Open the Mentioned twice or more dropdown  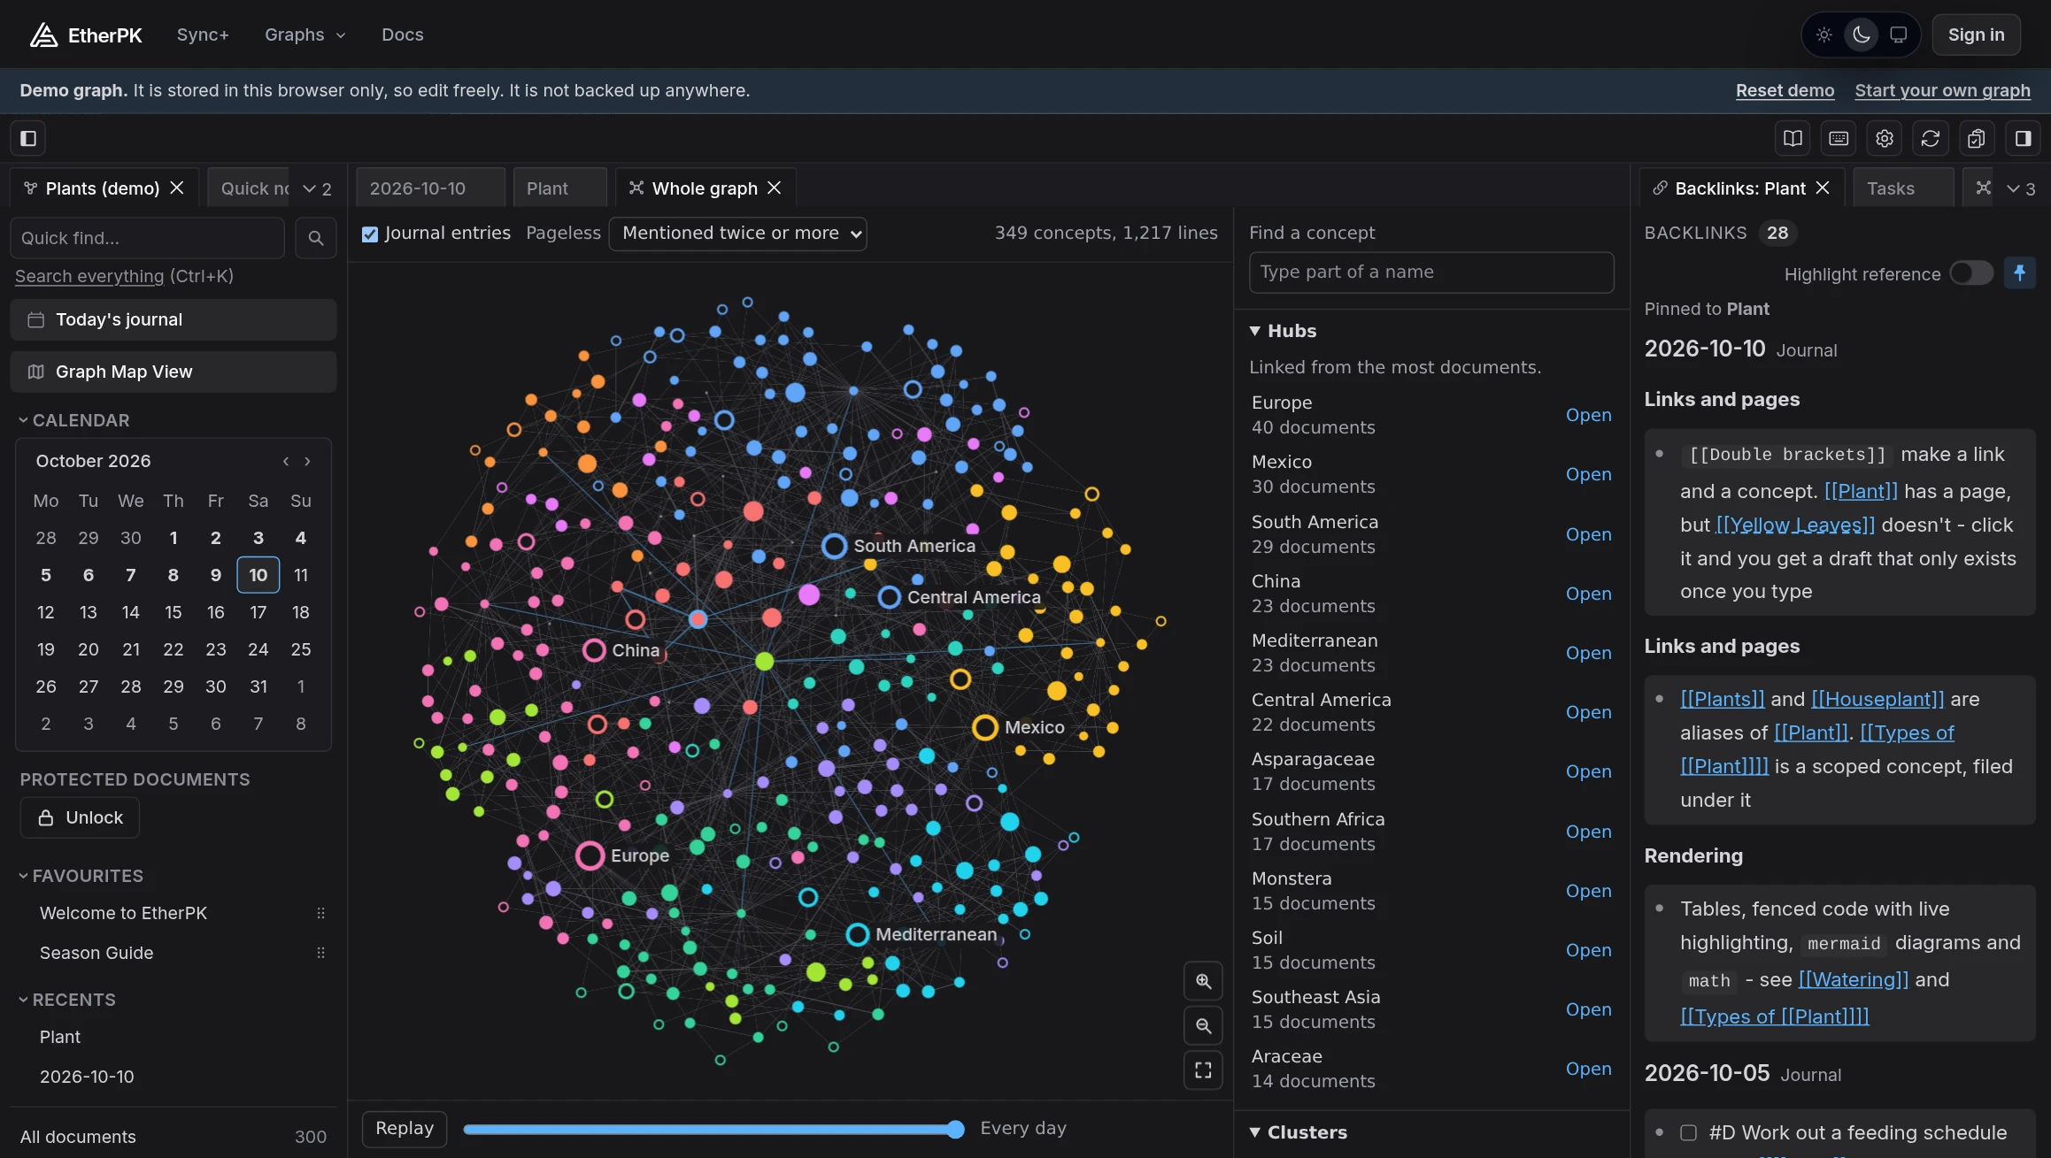(737, 234)
